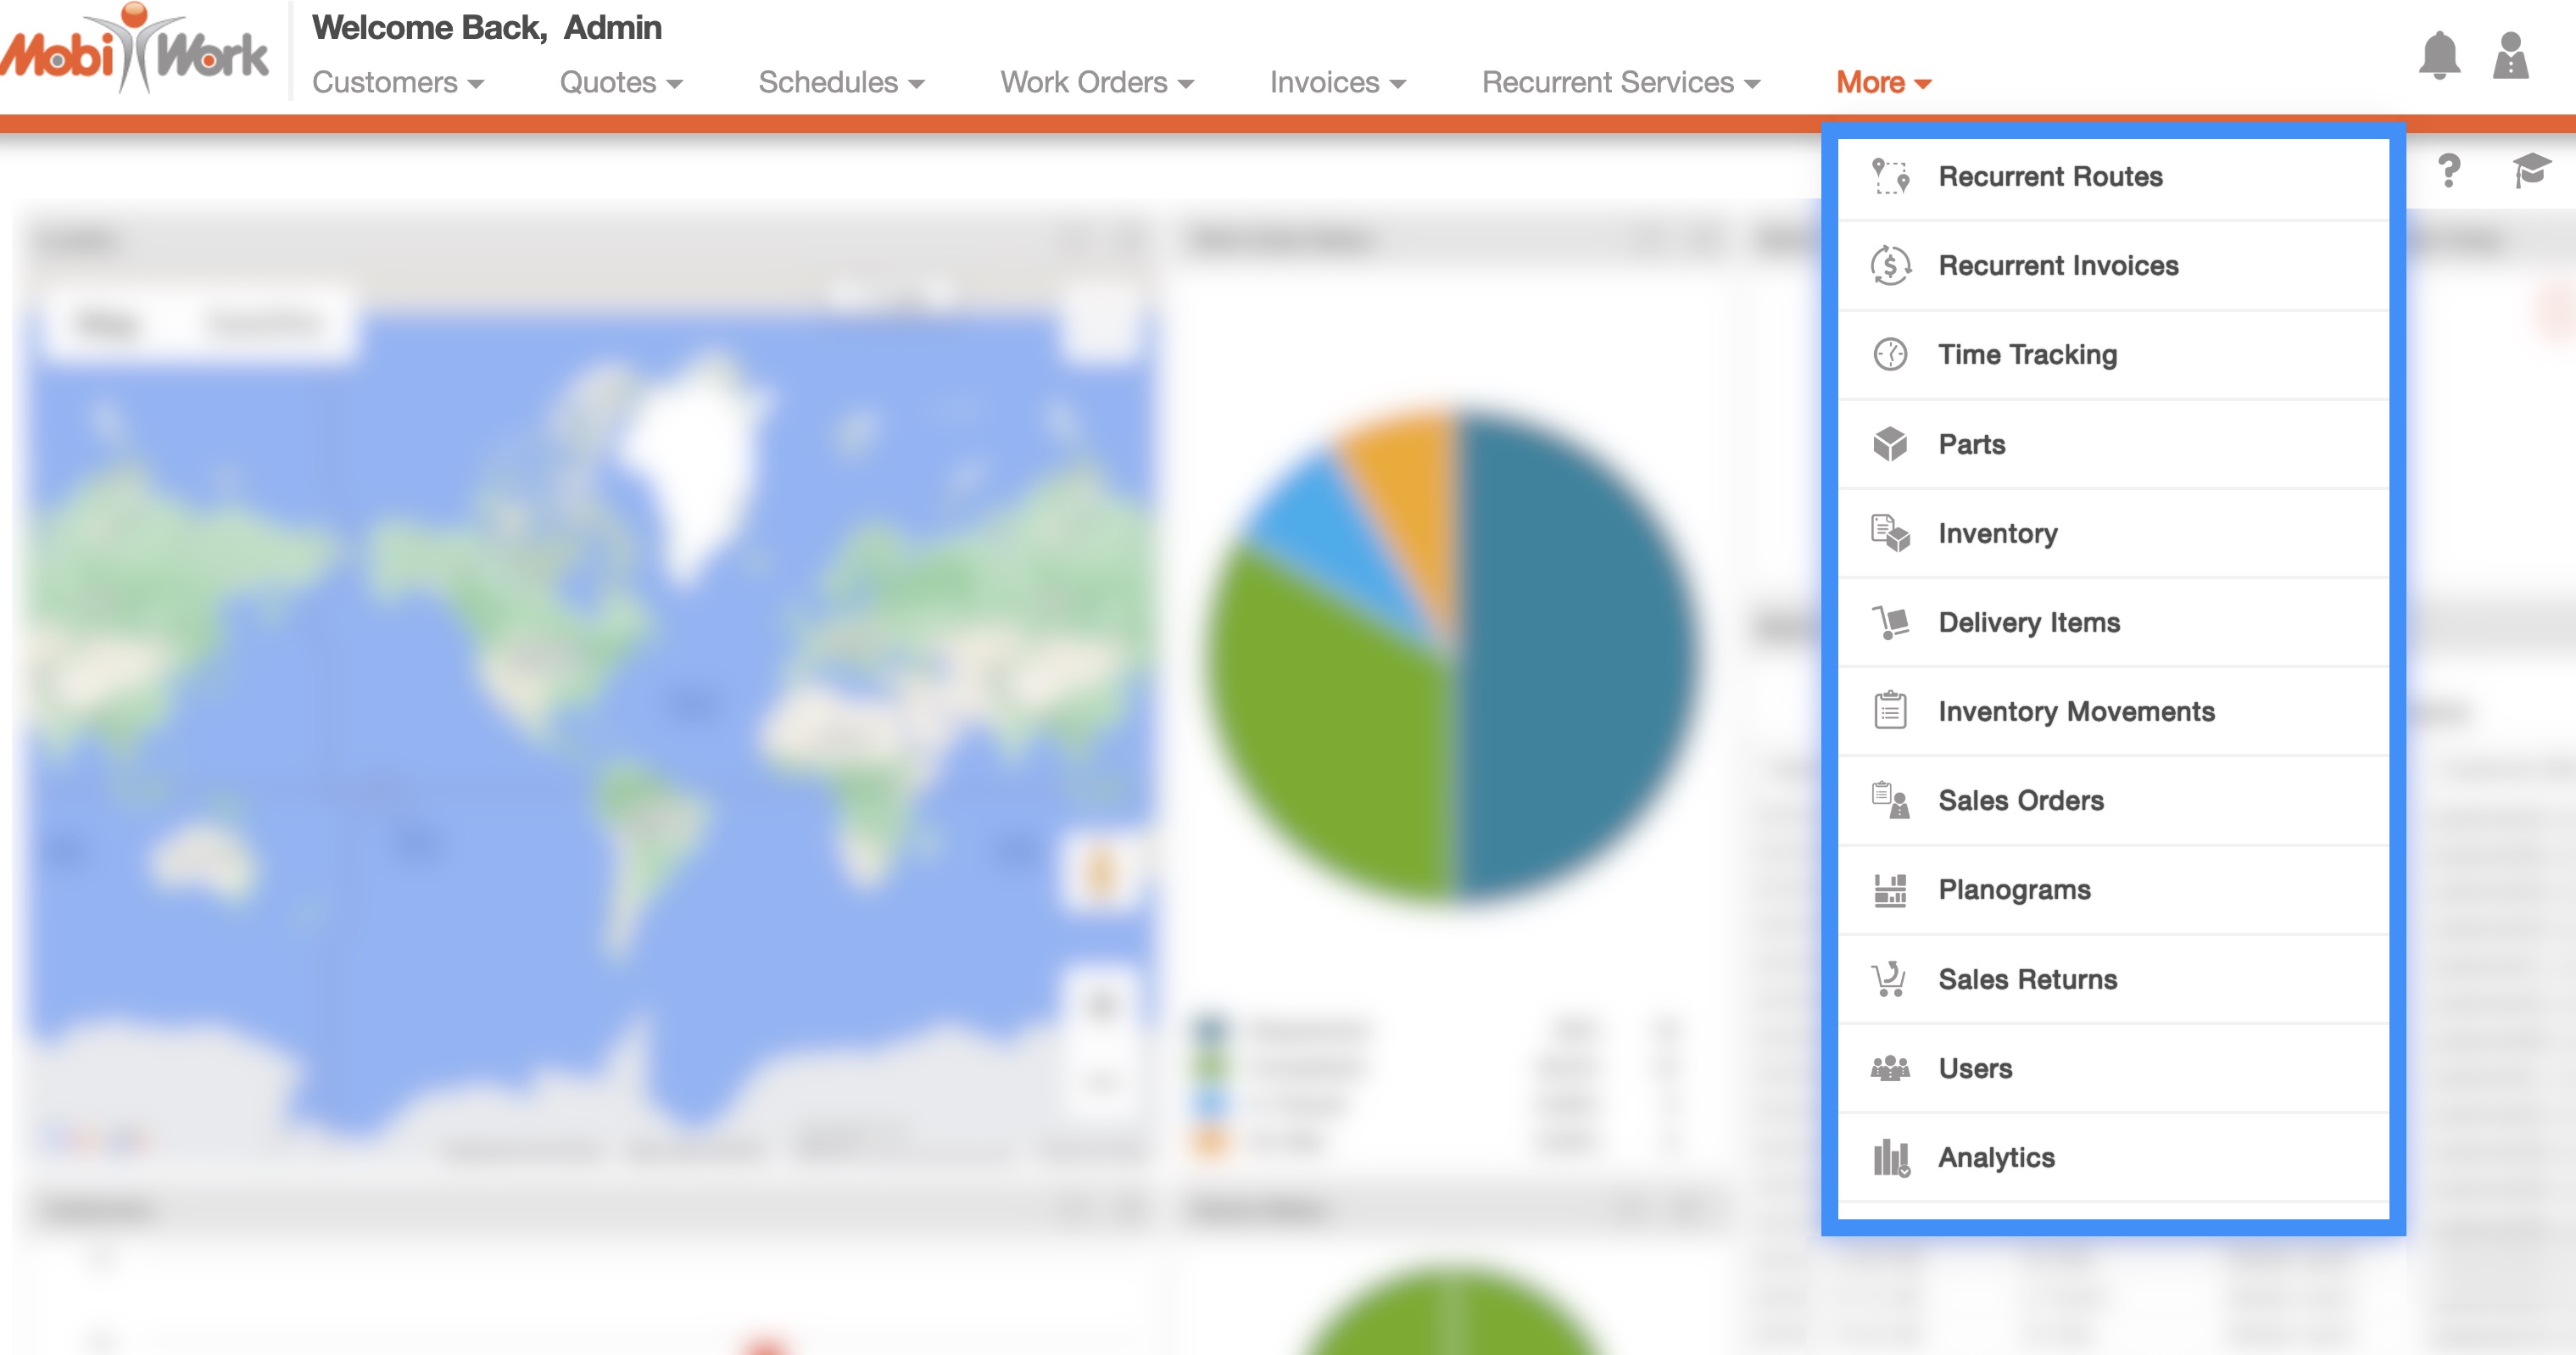The width and height of the screenshot is (2576, 1355).
Task: Click the help question mark icon
Action: pos(2448,171)
